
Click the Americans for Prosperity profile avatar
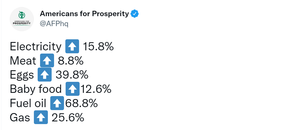tap(22, 19)
